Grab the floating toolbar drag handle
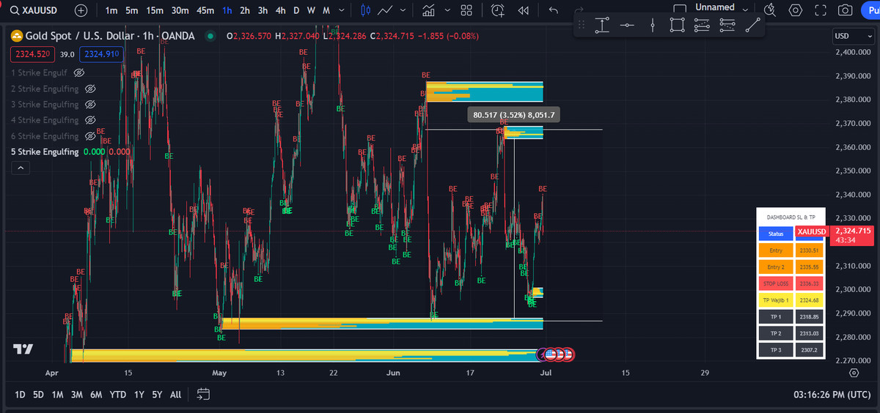Screen dimensions: 880x413 point(582,25)
